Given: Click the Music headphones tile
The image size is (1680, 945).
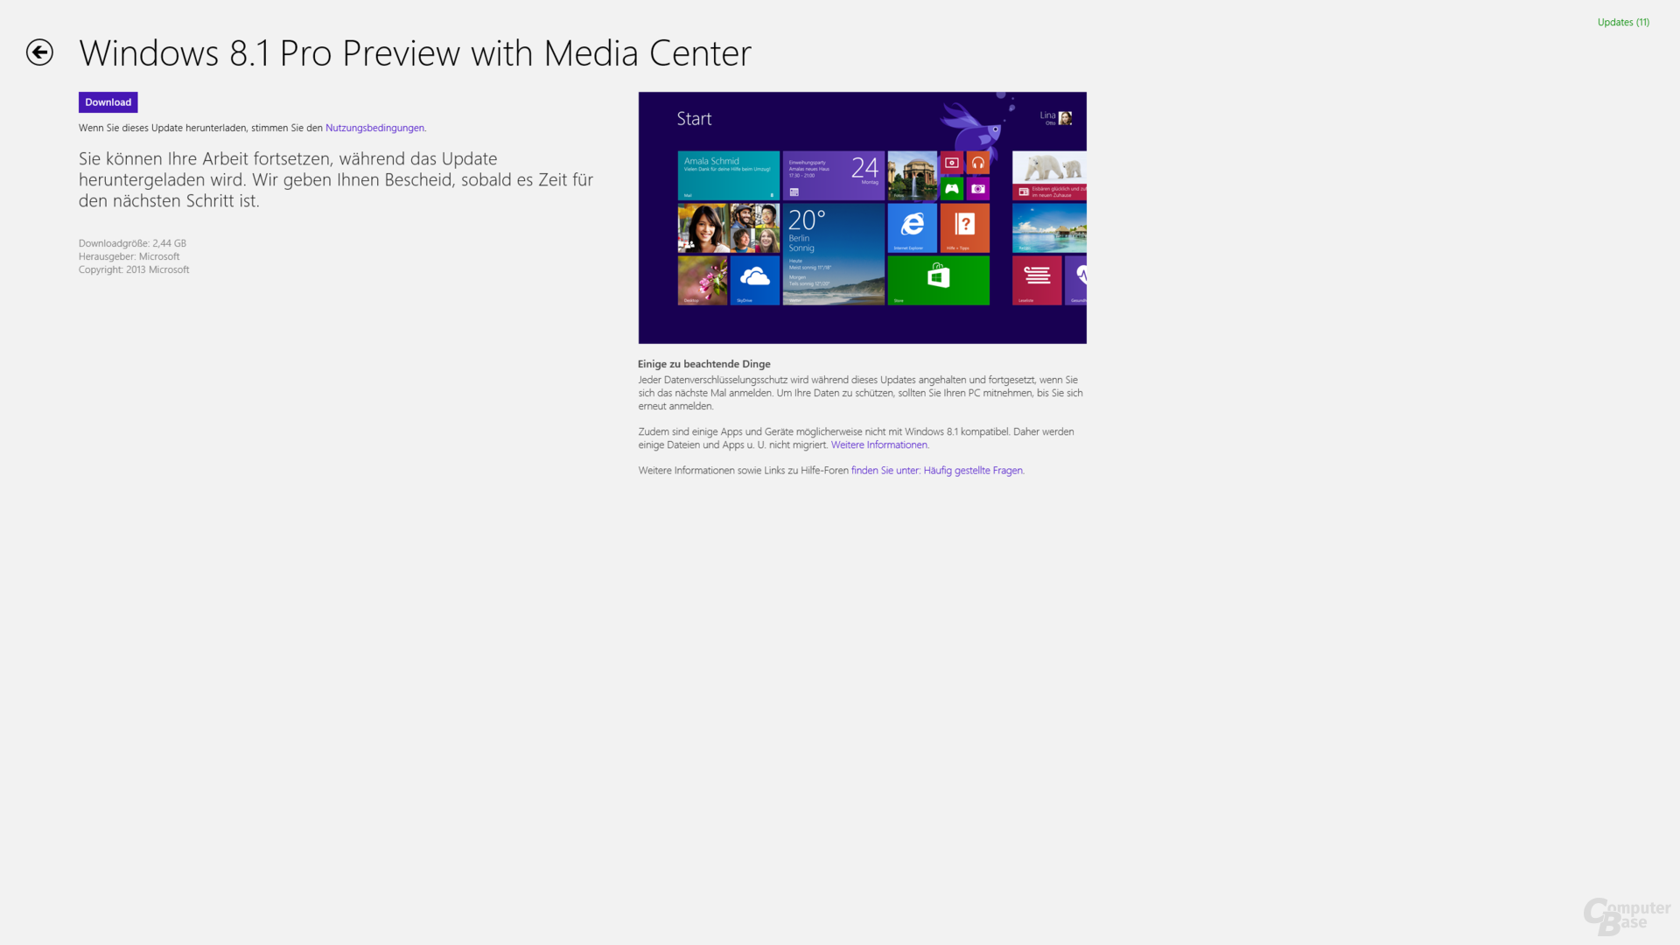Looking at the screenshot, I should (977, 163).
